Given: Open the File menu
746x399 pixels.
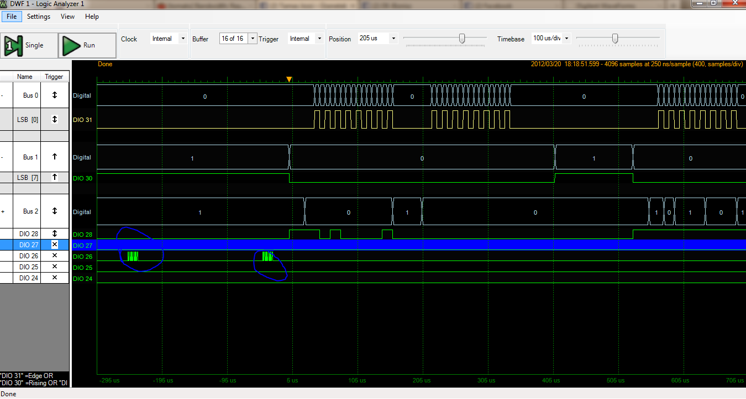Looking at the screenshot, I should [x=11, y=17].
